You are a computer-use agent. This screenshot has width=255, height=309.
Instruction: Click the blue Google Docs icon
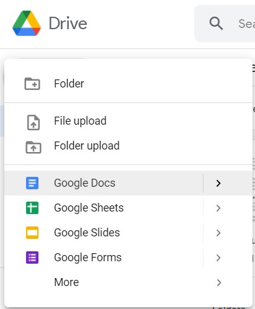click(x=32, y=183)
